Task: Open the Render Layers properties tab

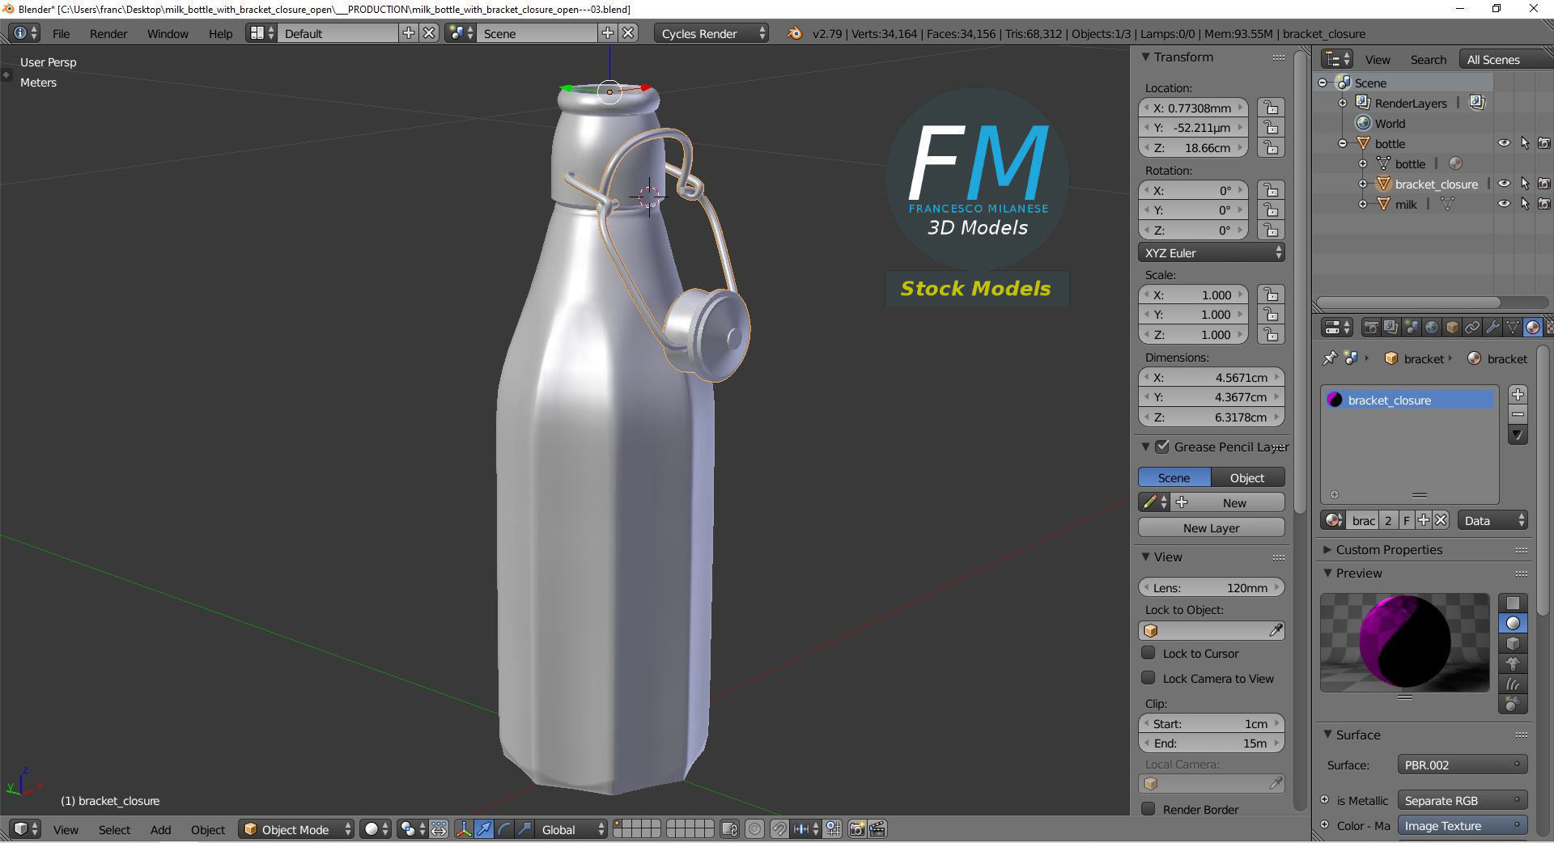Action: tap(1391, 328)
